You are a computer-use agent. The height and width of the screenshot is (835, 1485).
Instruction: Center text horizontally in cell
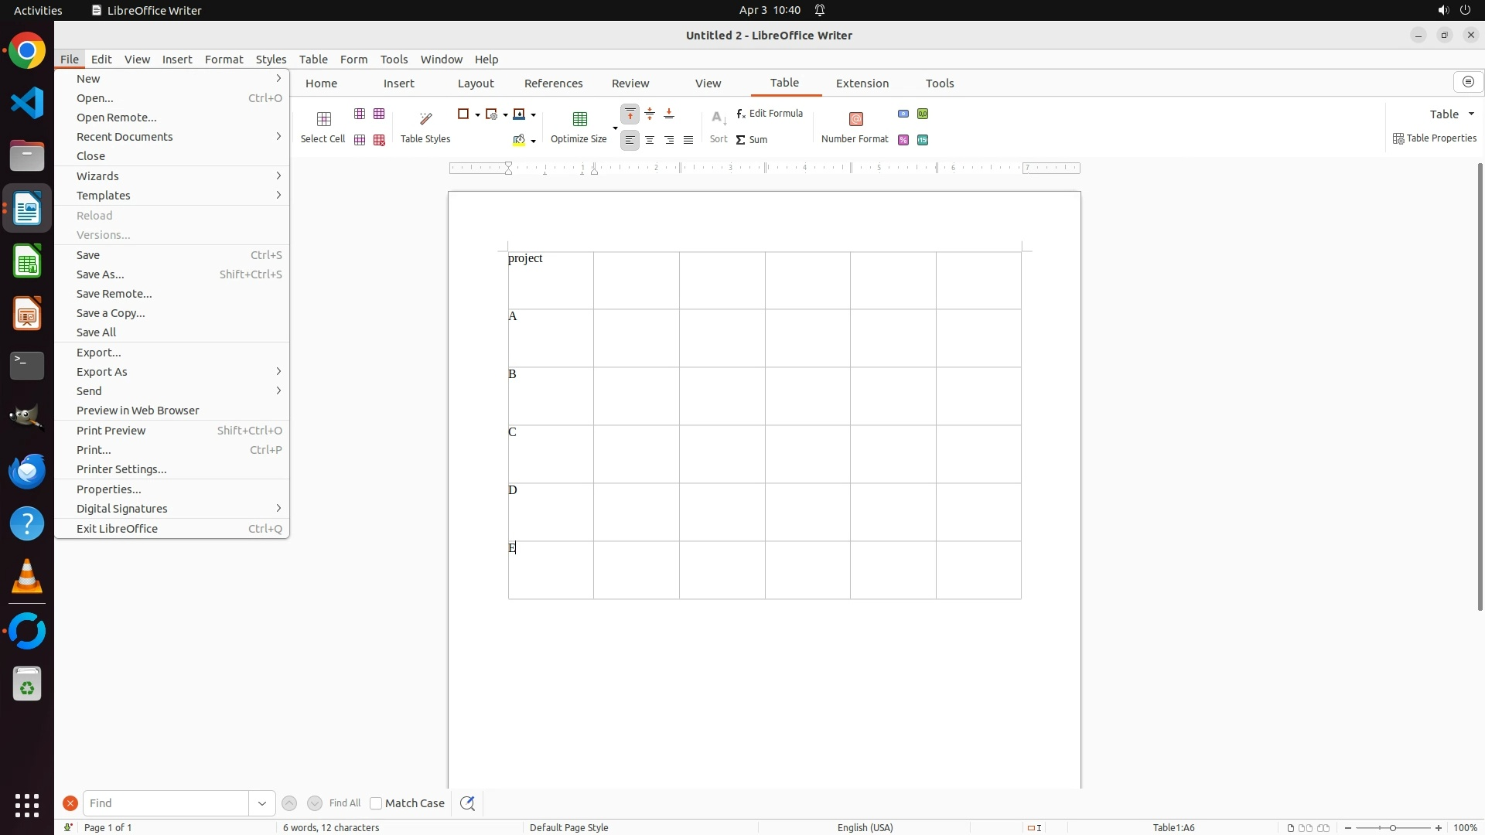[x=650, y=140]
